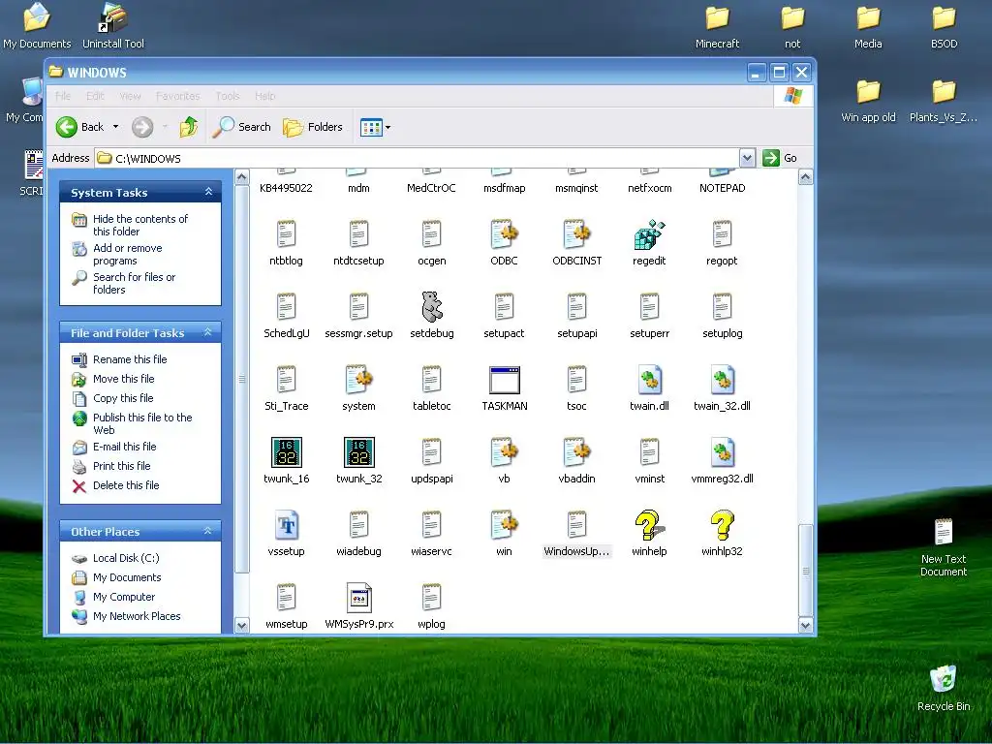Open the regedit file icon
The image size is (992, 744).
(649, 234)
